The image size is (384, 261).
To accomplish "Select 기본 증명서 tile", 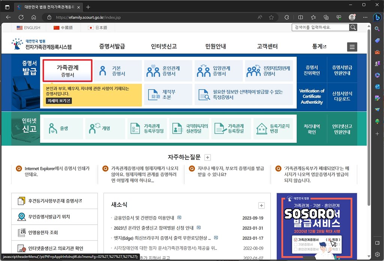I will tap(118, 71).
